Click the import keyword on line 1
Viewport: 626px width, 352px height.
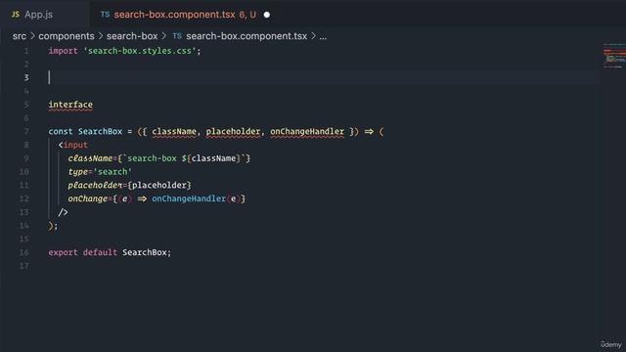(63, 51)
